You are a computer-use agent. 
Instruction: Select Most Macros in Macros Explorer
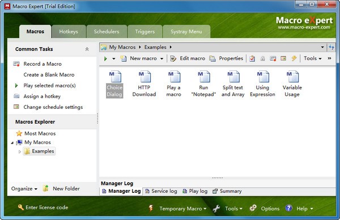[40, 134]
